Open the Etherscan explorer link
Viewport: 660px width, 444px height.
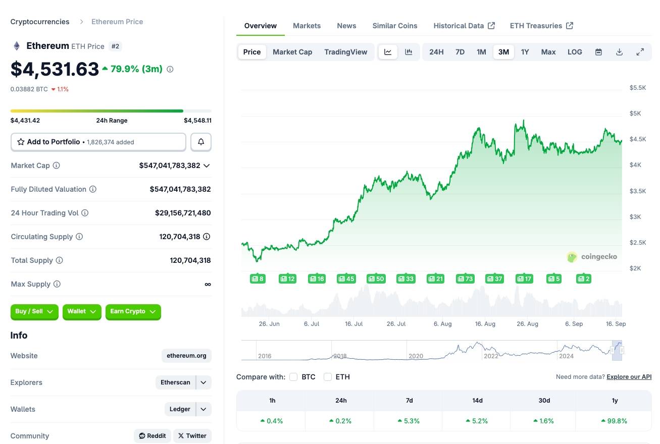click(175, 382)
